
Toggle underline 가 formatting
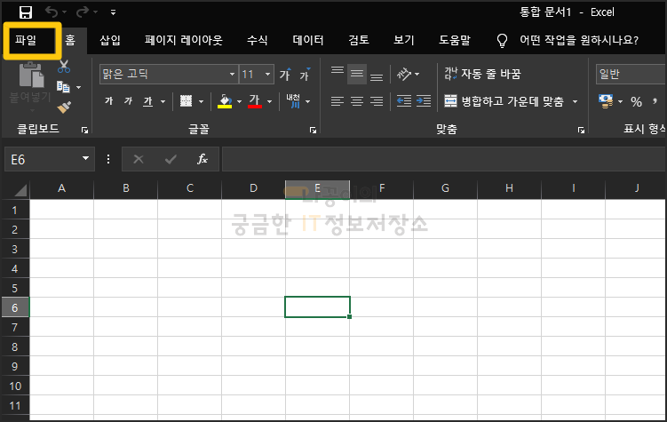(x=147, y=100)
